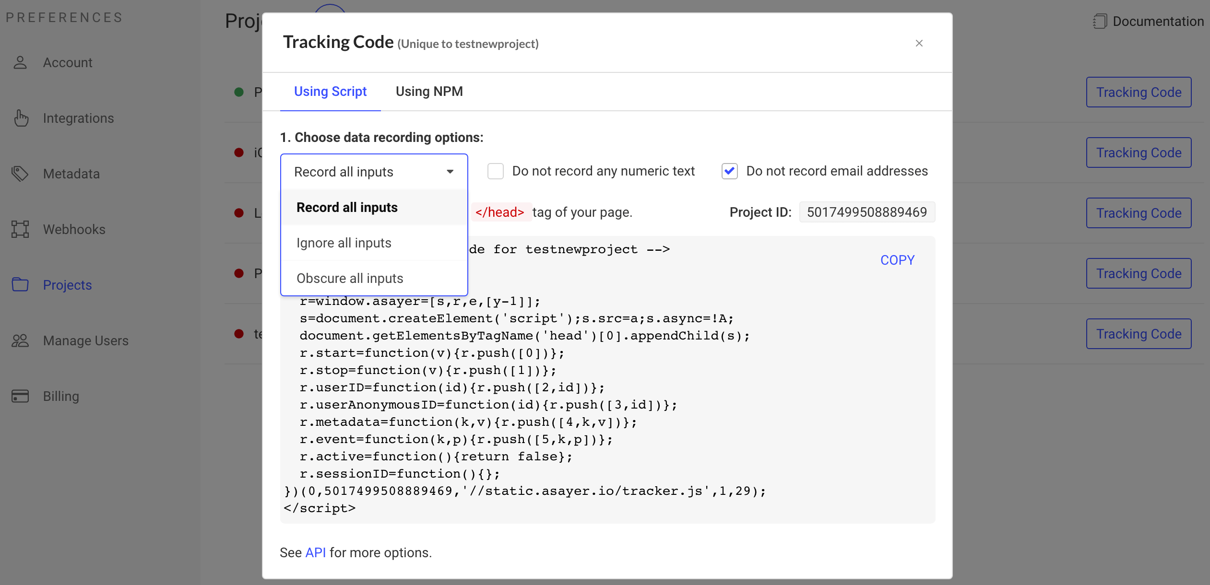Select the Using Script tab
The image size is (1210, 585).
330,92
